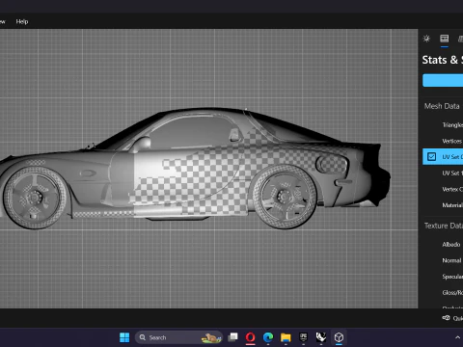Select the Albedo texture row
The image size is (463, 347).
[443, 244]
